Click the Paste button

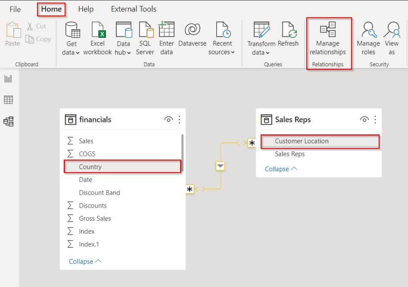tap(13, 34)
